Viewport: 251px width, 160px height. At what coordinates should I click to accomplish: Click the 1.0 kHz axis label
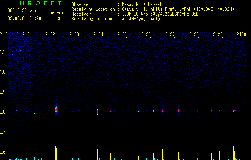pyautogui.click(x=3, y=72)
